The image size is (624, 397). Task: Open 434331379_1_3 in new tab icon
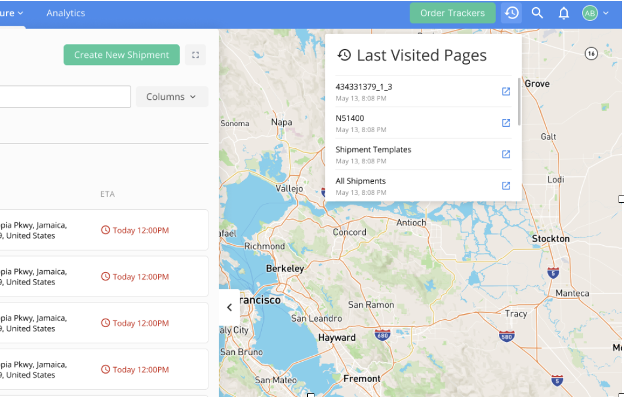click(506, 91)
